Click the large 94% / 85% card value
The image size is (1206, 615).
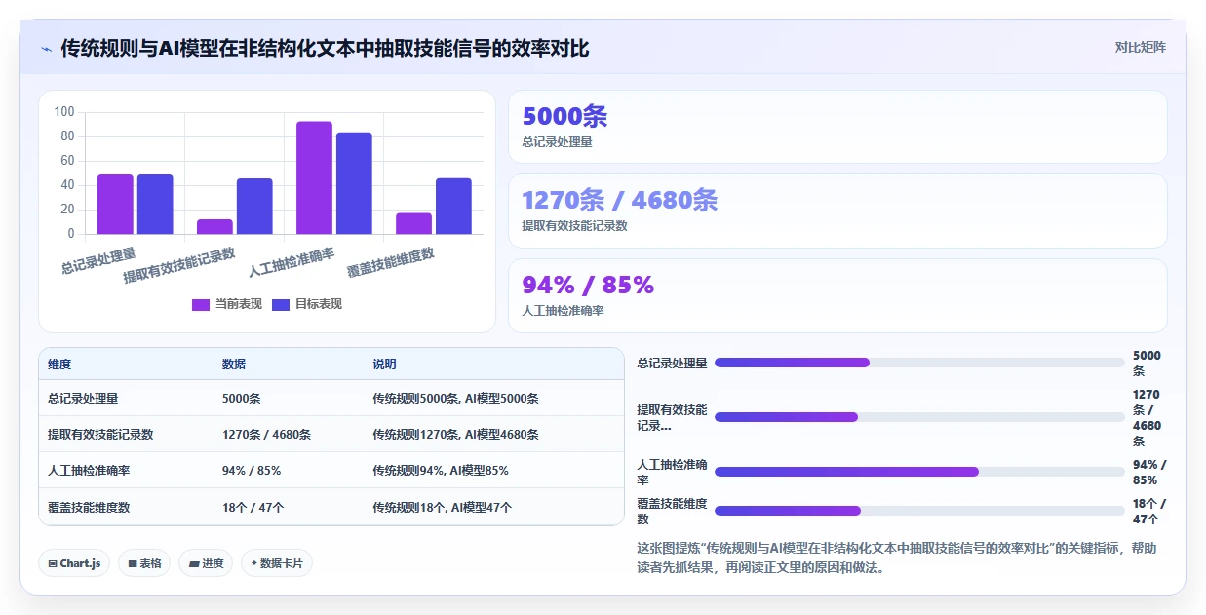[x=588, y=285]
